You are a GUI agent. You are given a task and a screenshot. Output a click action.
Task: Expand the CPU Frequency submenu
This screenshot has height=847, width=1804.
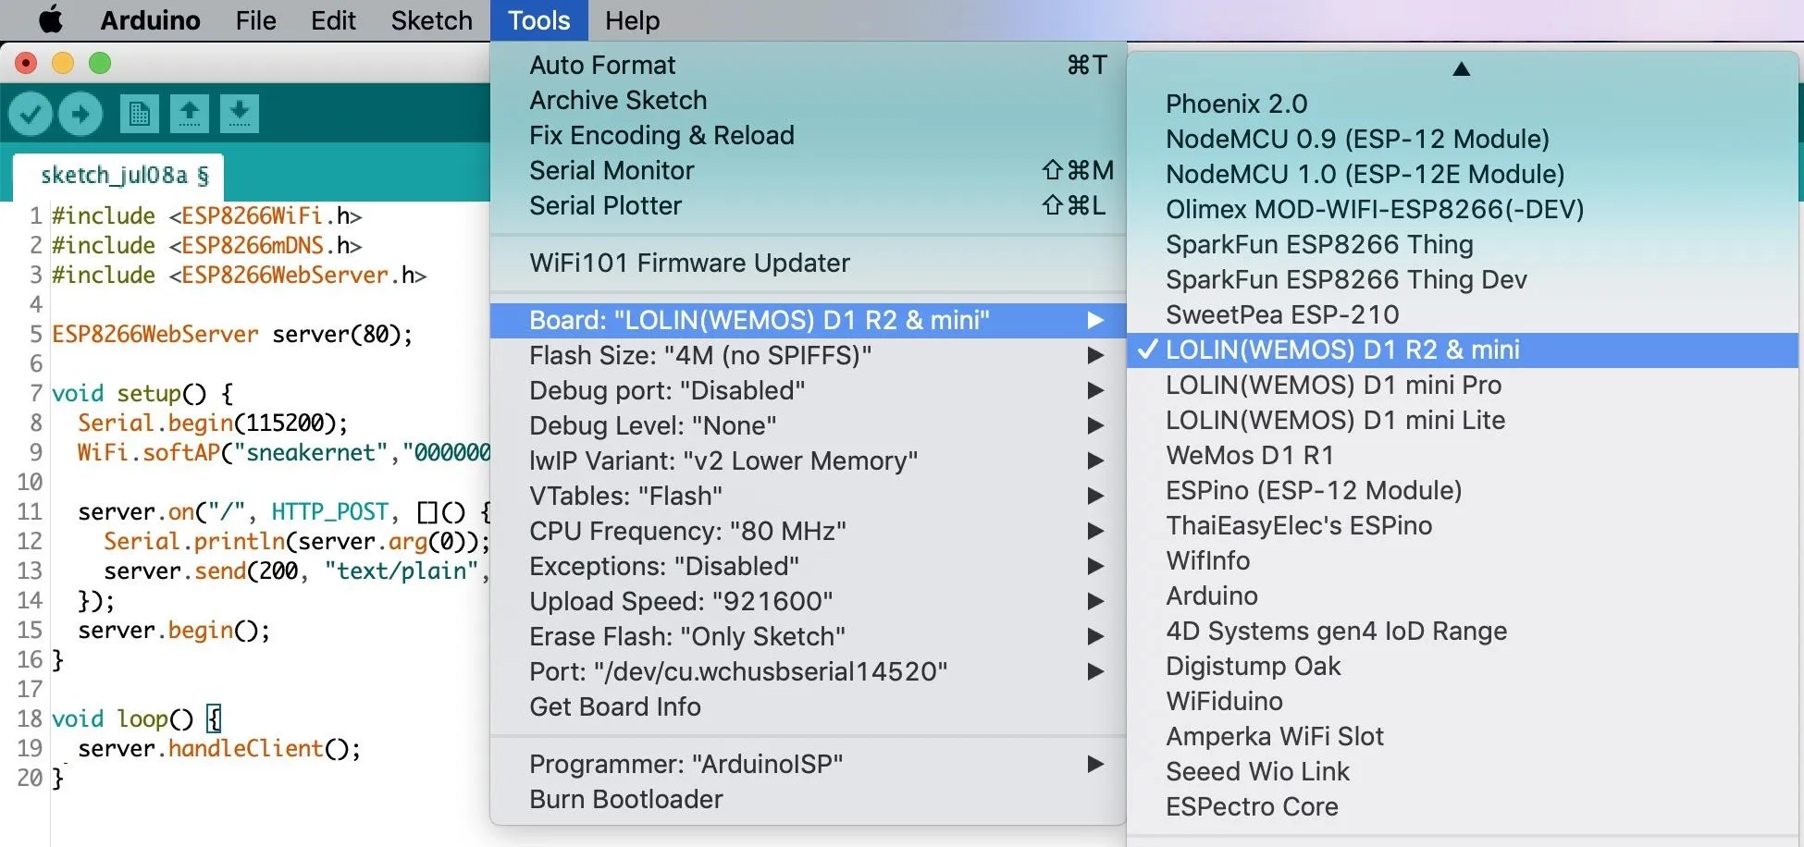[x=808, y=531]
